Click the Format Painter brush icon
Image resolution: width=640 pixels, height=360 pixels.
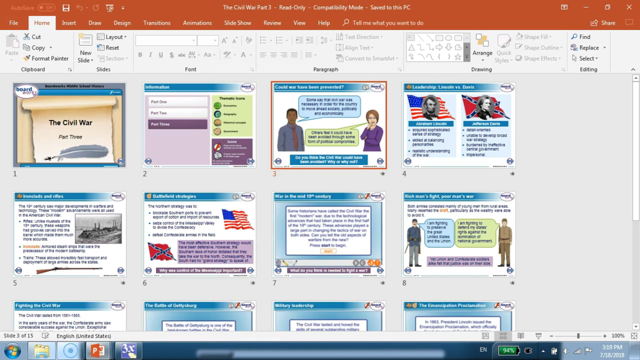[27, 58]
